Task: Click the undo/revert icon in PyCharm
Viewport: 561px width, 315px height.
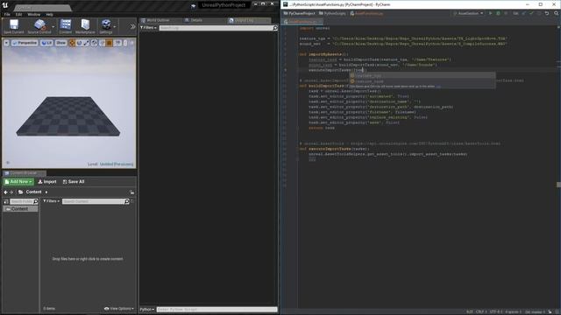Action: pyautogui.click(x=547, y=13)
